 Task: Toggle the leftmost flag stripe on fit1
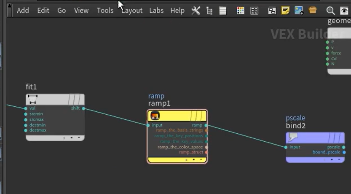(x=70, y=100)
